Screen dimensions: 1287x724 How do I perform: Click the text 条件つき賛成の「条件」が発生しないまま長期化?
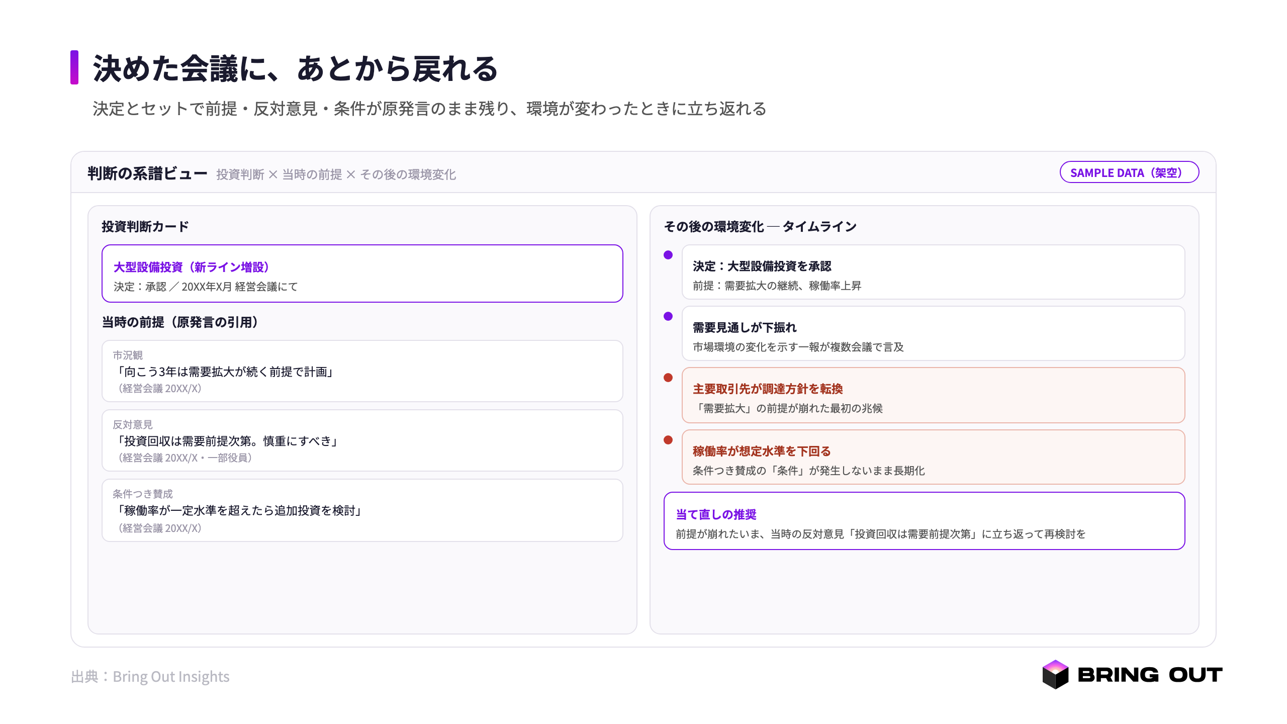809,471
